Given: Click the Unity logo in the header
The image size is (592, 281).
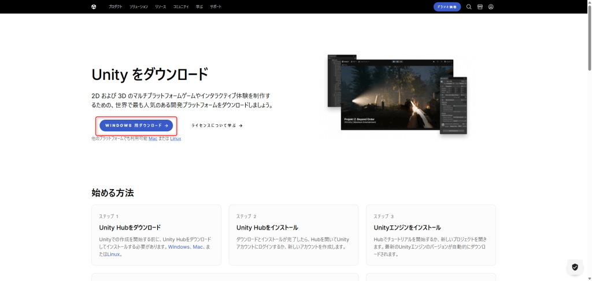Looking at the screenshot, I should [94, 7].
